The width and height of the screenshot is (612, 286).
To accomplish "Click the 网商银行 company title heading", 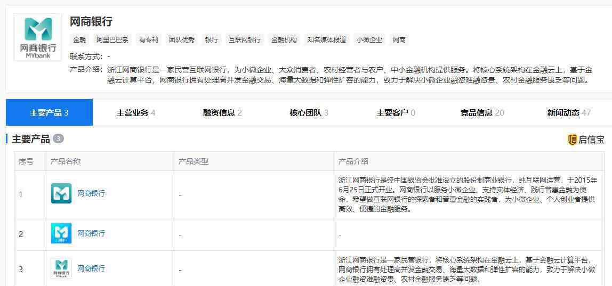I will 91,22.
